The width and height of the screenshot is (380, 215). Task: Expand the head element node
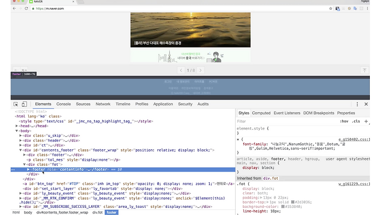17,126
